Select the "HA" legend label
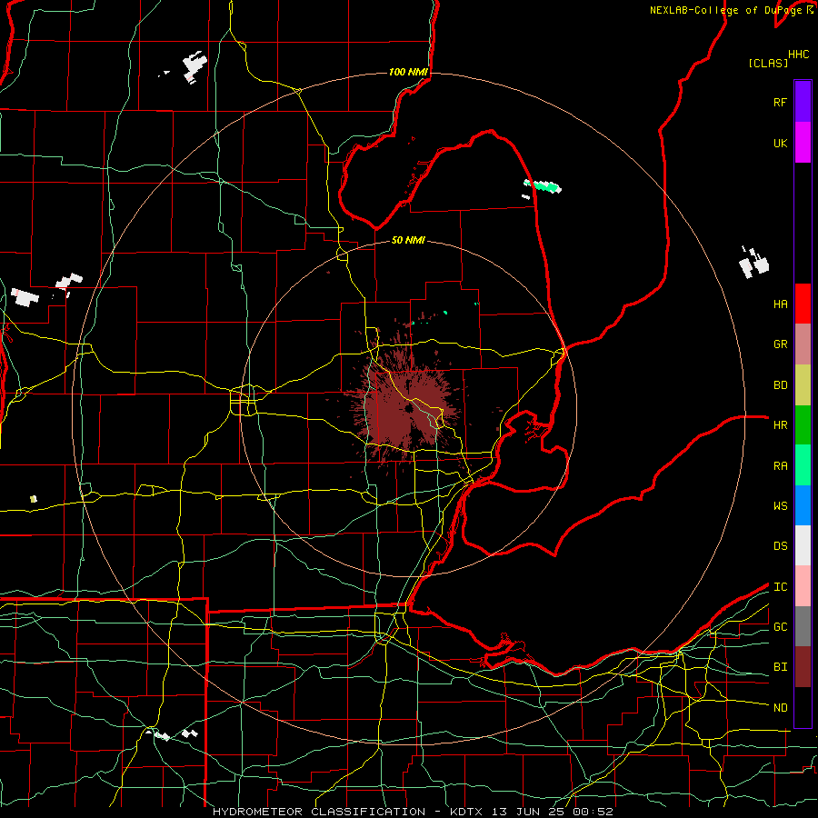818x818 pixels. tap(780, 304)
